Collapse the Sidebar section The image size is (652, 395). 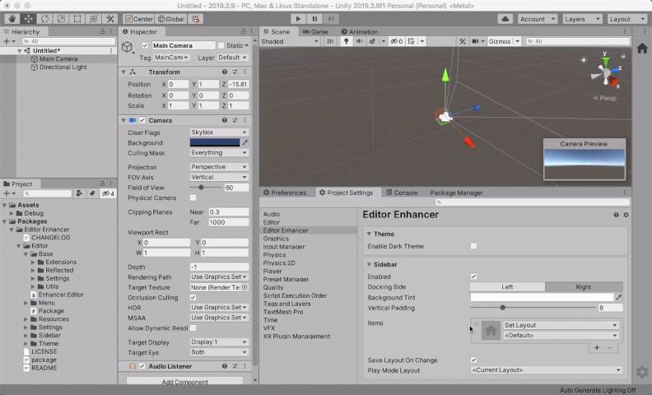click(369, 264)
